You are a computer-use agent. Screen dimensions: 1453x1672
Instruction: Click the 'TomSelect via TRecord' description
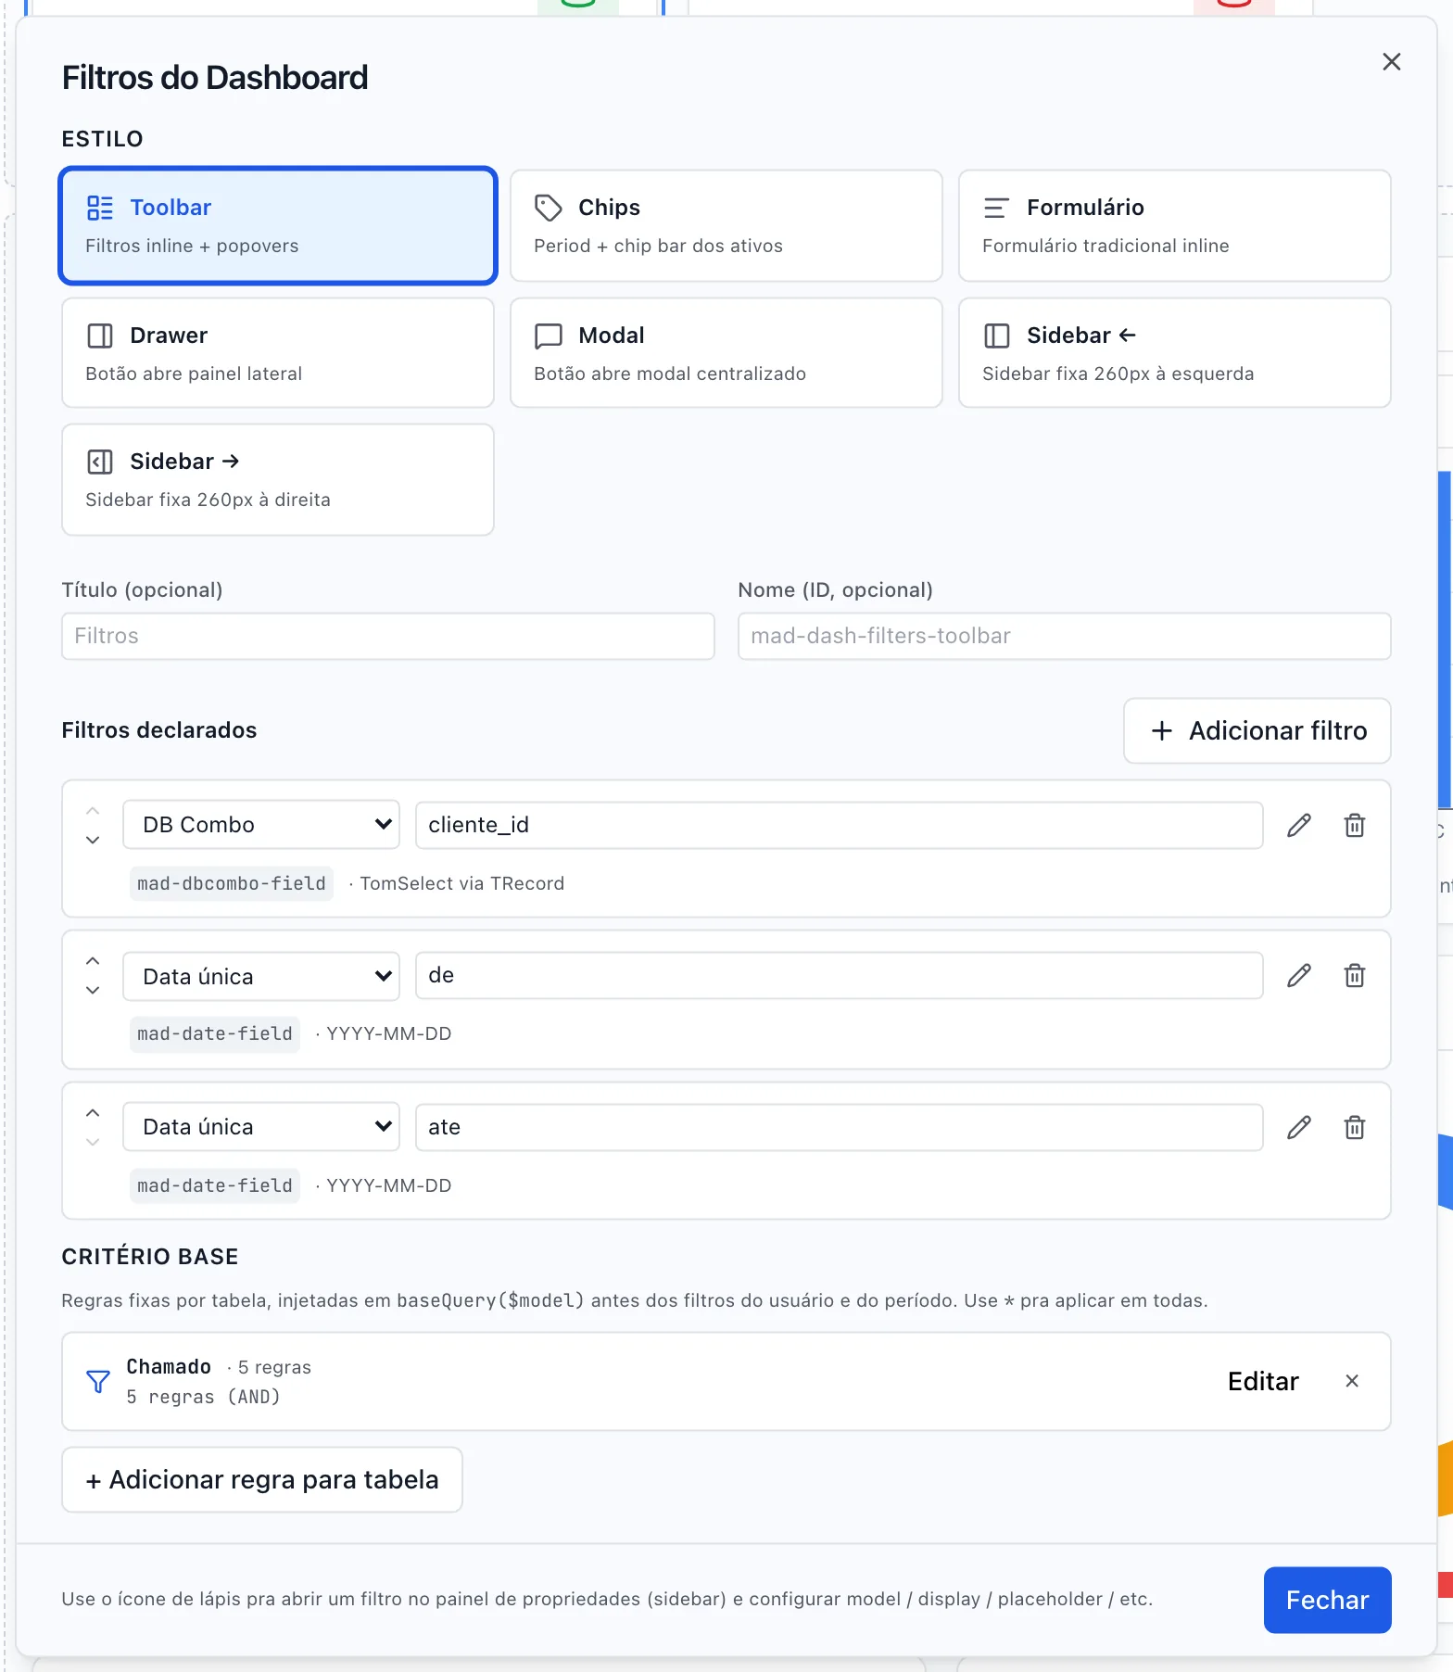462,883
